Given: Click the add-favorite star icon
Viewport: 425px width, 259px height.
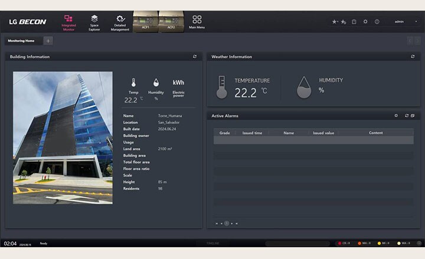Looking at the screenshot, I should 335,22.
